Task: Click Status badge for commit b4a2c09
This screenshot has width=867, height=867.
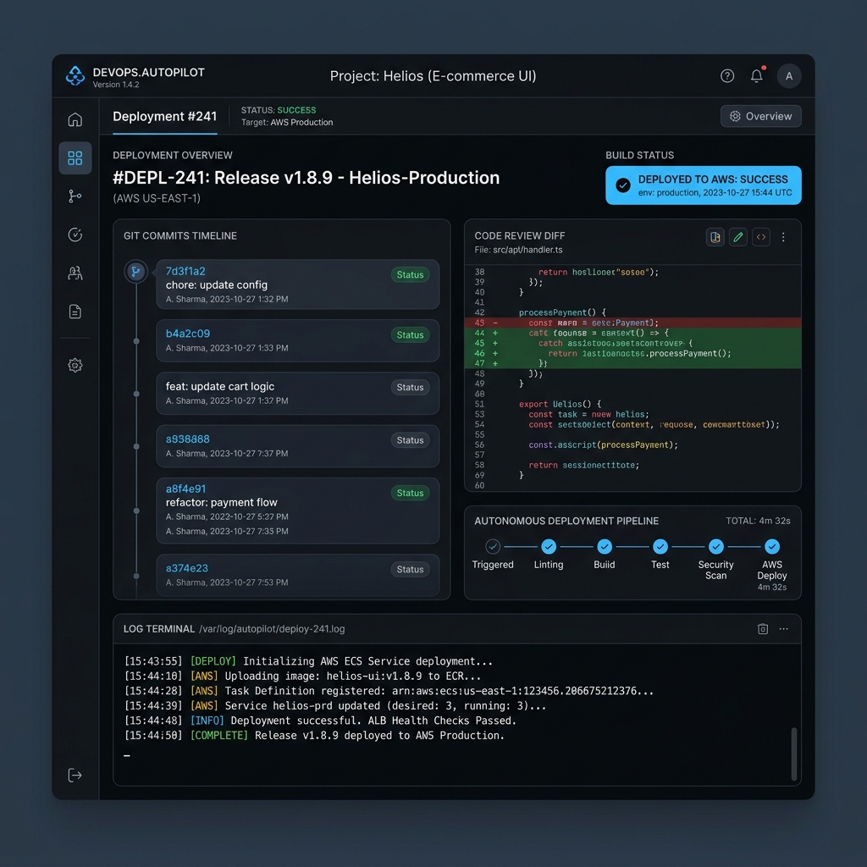Action: coord(410,335)
